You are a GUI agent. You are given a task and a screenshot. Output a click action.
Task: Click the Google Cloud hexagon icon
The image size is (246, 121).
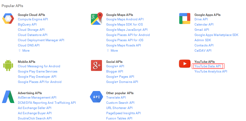coord(8,19)
